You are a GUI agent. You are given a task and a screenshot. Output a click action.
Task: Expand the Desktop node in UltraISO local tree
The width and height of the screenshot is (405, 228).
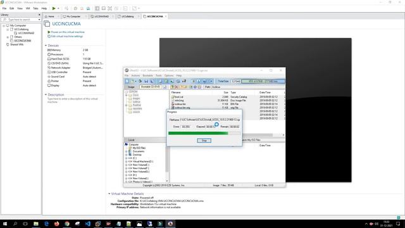coord(127,155)
